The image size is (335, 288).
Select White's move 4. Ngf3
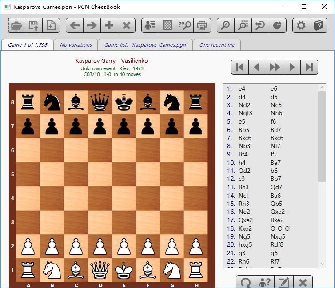pyautogui.click(x=245, y=113)
